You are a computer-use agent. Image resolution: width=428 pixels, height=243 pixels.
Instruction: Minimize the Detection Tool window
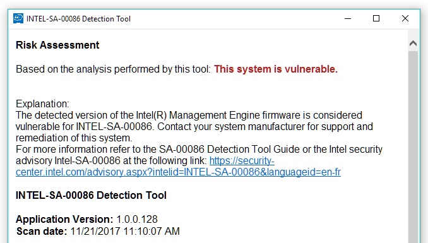(348, 18)
